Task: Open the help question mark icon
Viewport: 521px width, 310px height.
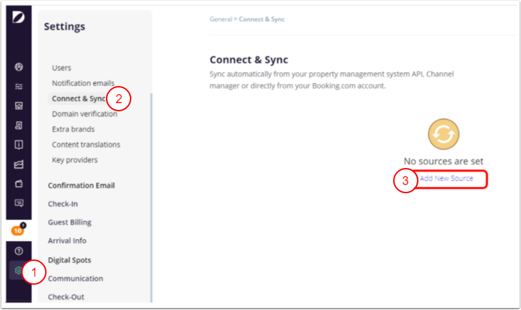Action: (x=18, y=251)
